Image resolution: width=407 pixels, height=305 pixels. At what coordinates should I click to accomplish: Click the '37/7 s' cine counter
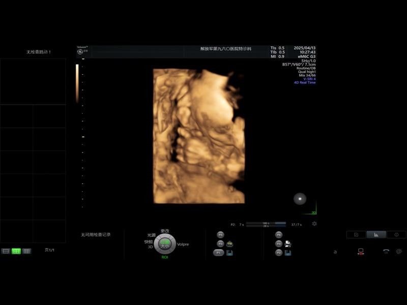[x=296, y=225]
